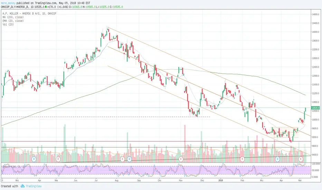This screenshot has width=322, height=190.
Task: Click the TradingView logo at bottom left
Action: click(x=22, y=186)
